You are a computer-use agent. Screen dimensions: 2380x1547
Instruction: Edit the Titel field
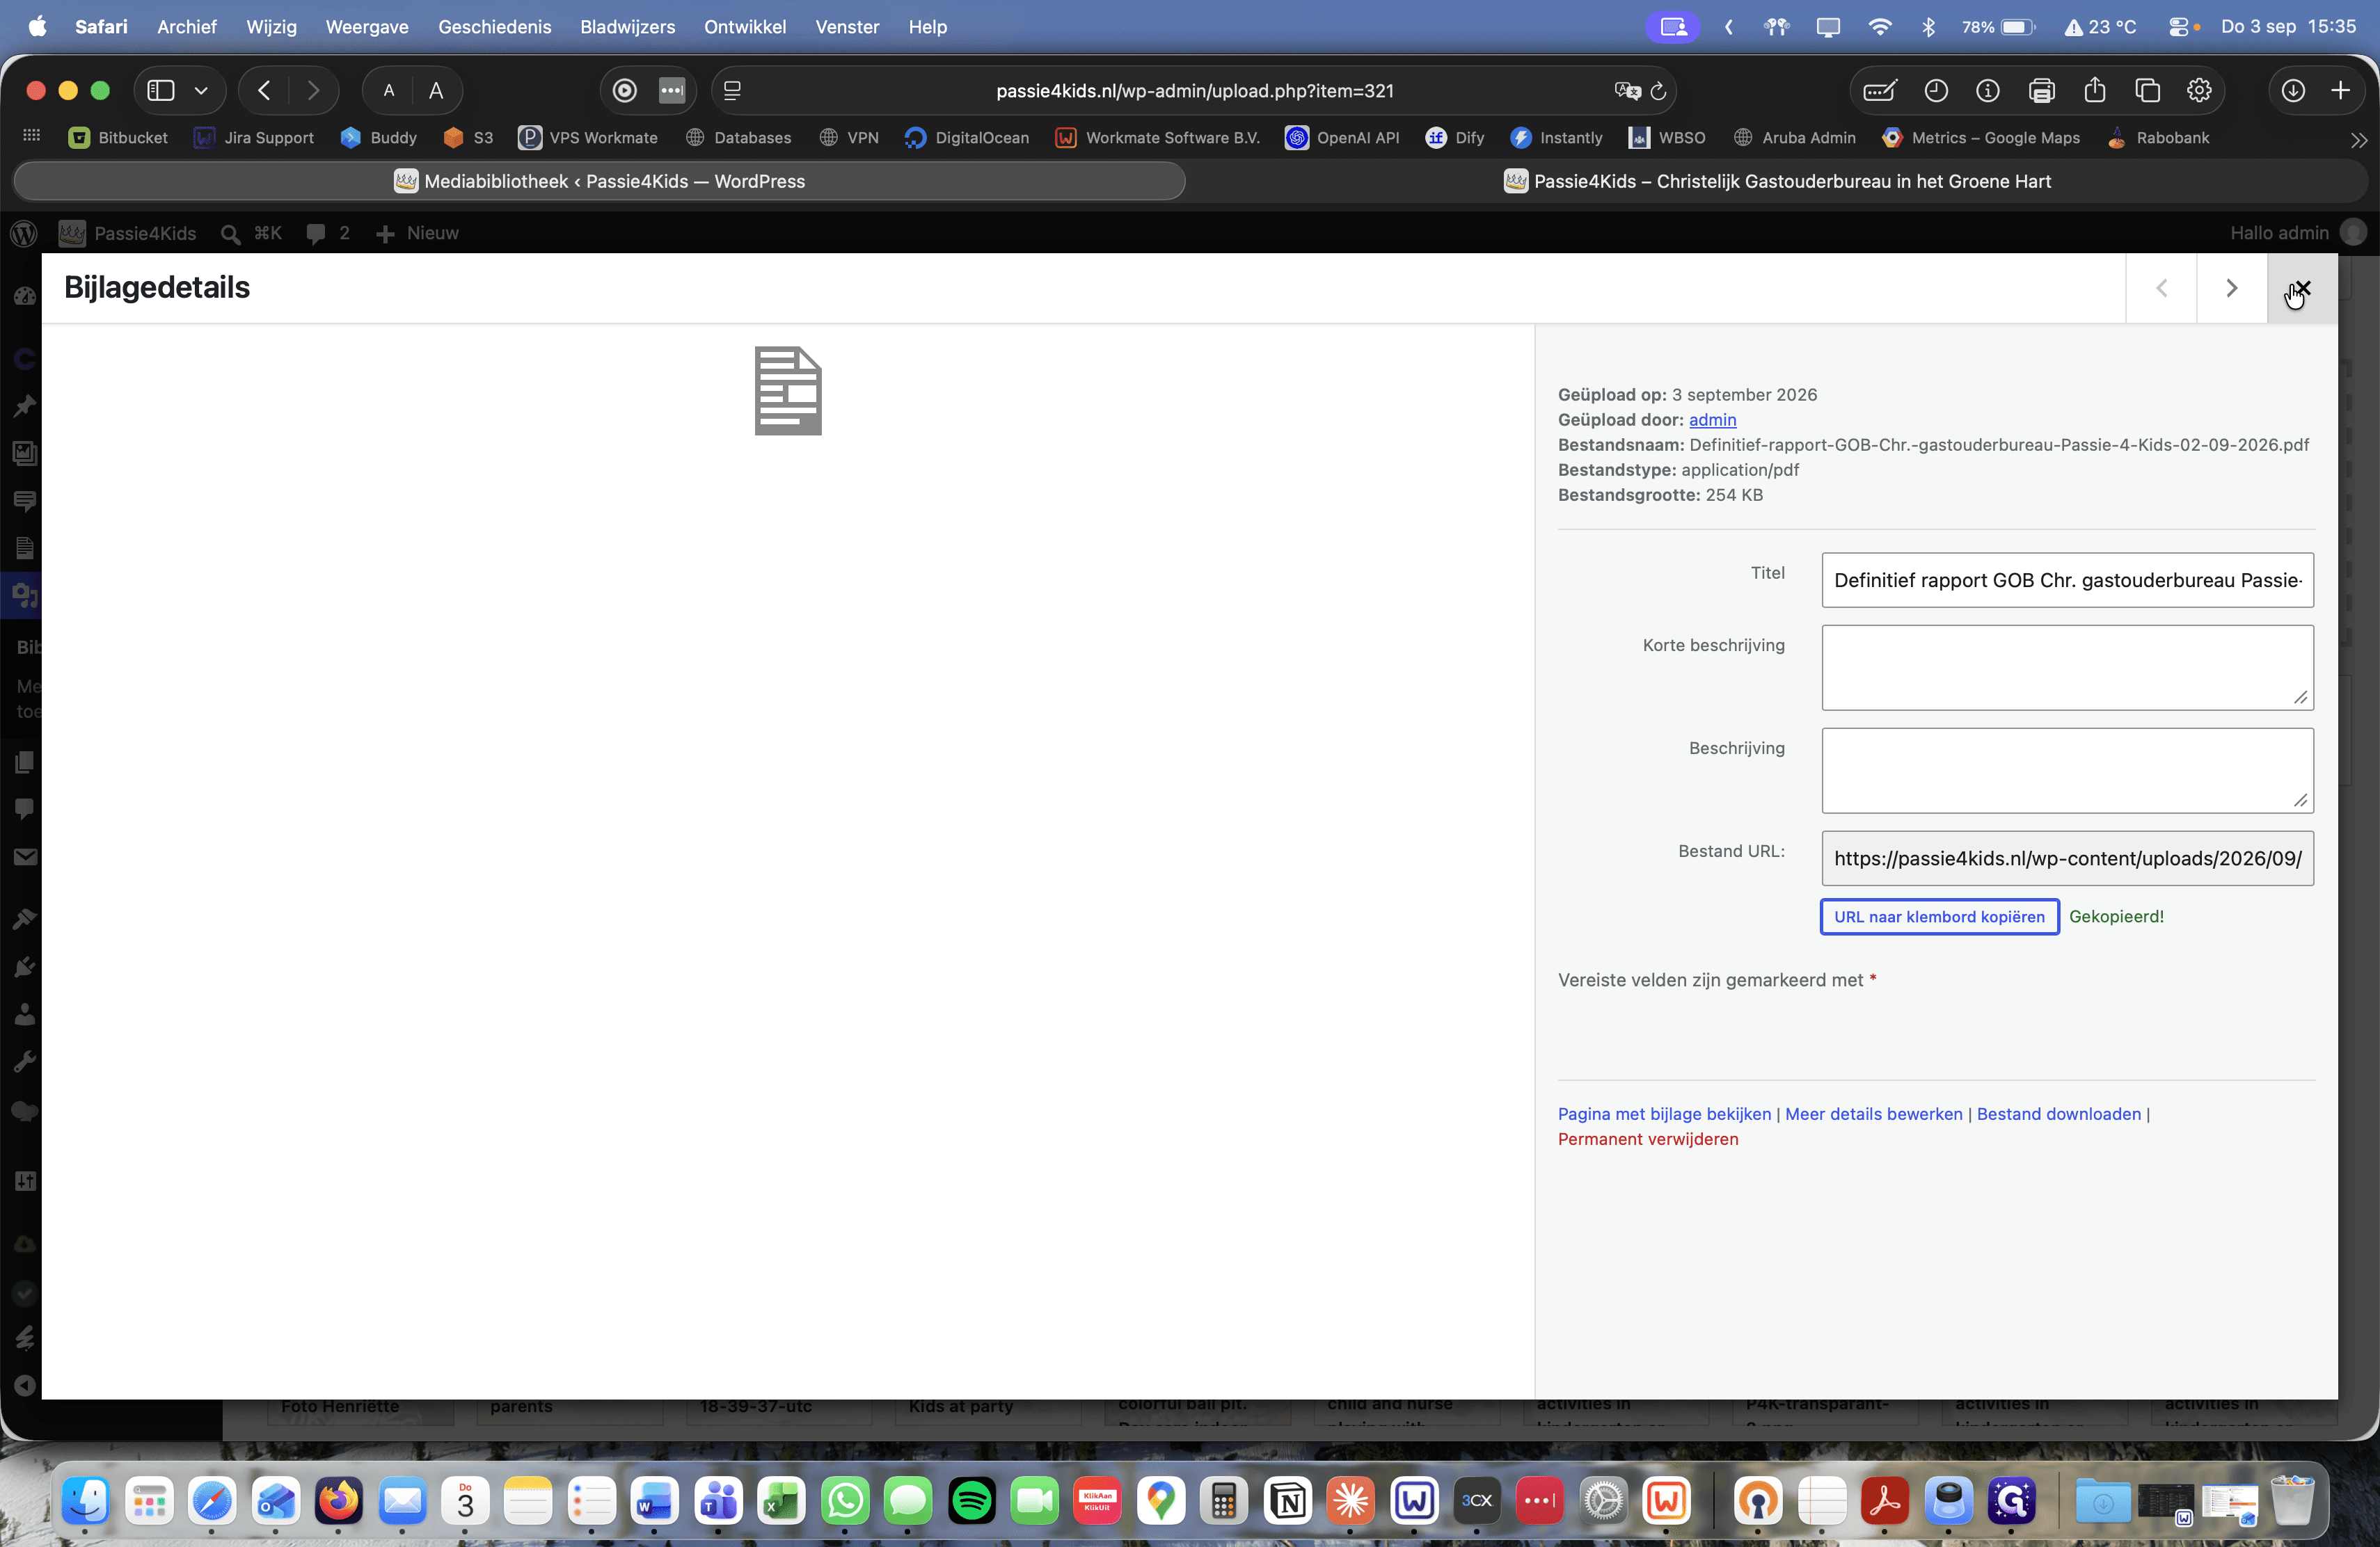[2067, 581]
